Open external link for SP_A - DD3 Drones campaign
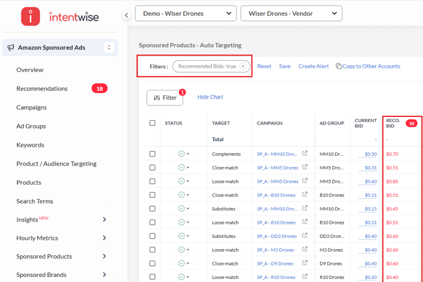 point(305,236)
